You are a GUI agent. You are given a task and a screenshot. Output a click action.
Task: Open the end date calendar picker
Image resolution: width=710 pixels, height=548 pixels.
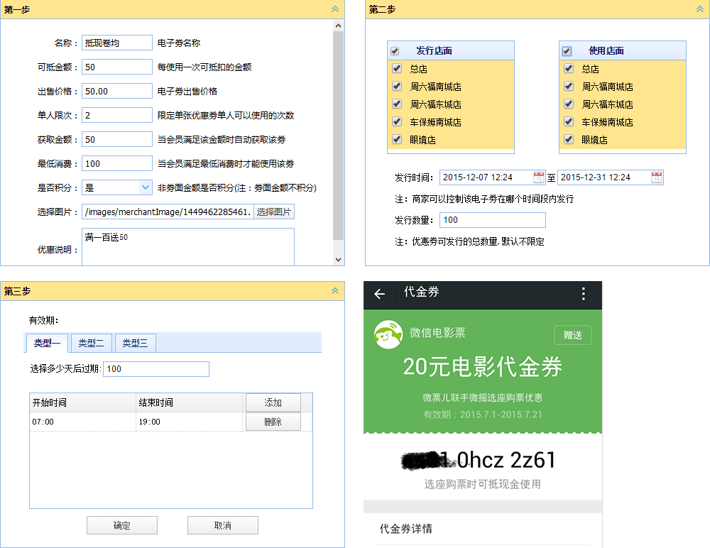(657, 177)
